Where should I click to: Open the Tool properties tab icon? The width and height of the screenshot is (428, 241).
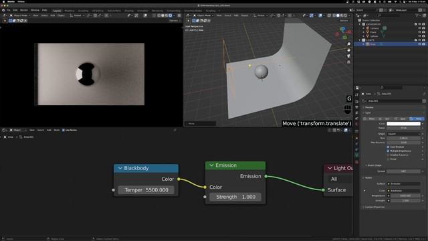coord(356,94)
